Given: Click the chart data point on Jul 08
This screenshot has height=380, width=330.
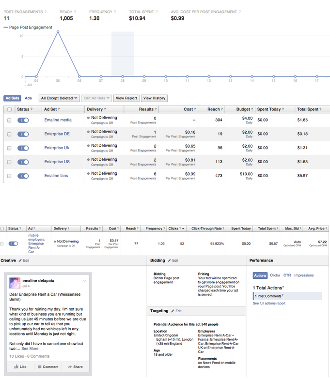Looking at the screenshot, I should coord(123,76).
